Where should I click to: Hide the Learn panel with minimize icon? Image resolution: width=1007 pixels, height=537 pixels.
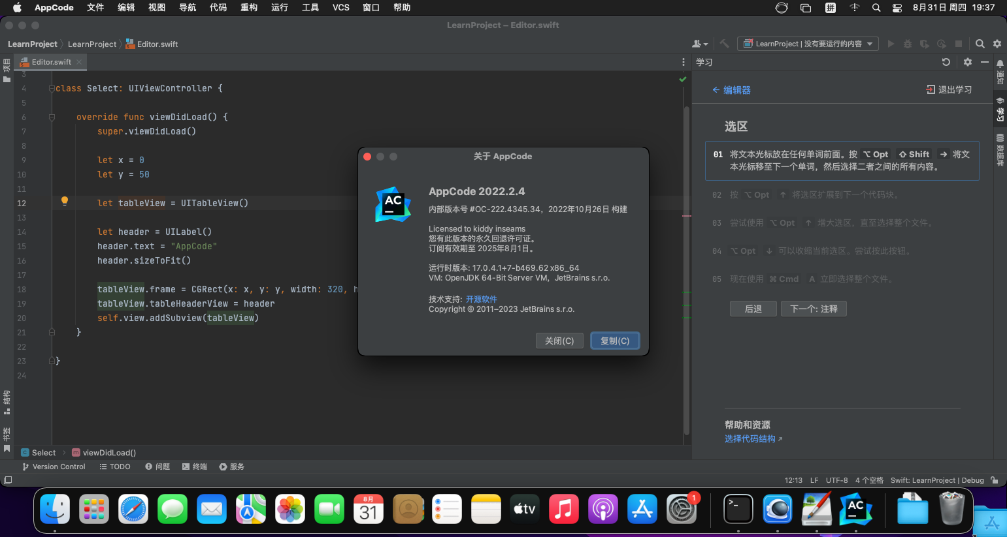(x=985, y=62)
